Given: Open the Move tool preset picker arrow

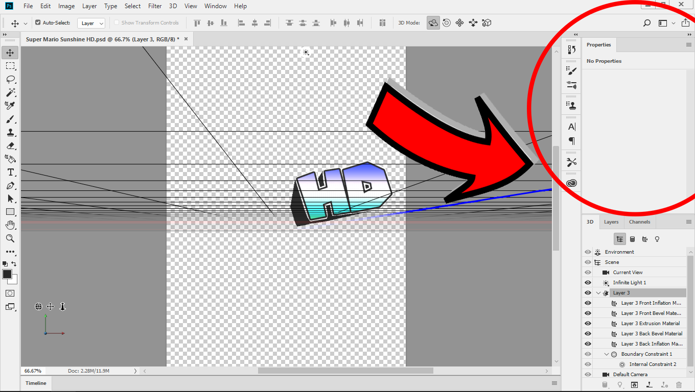Looking at the screenshot, I should (26, 23).
